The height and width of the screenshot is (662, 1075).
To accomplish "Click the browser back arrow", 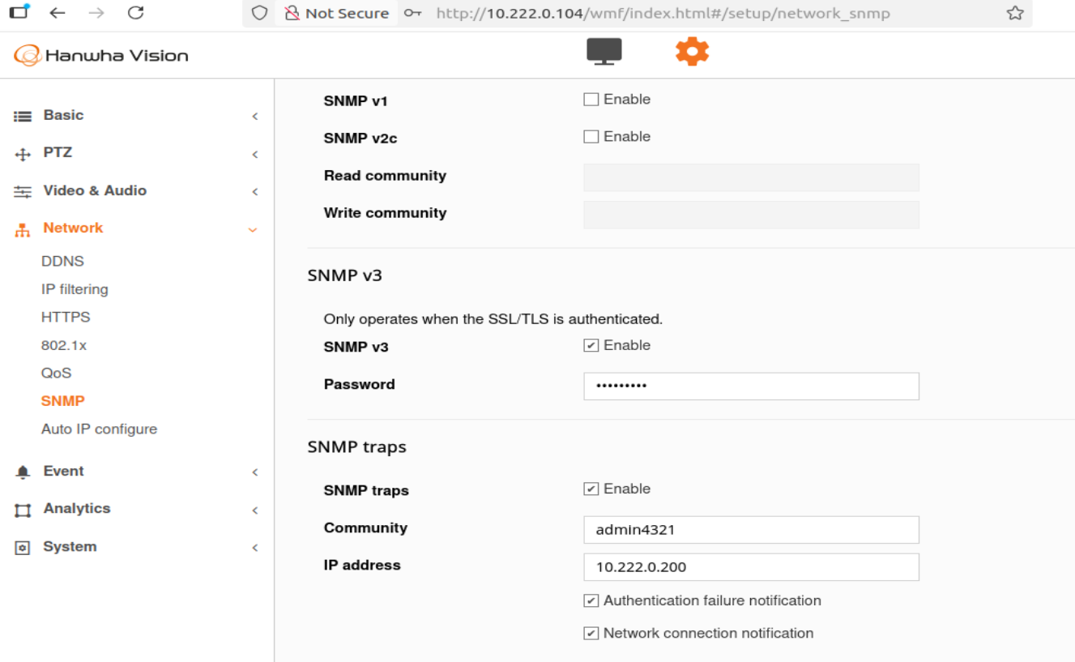I will pos(58,13).
